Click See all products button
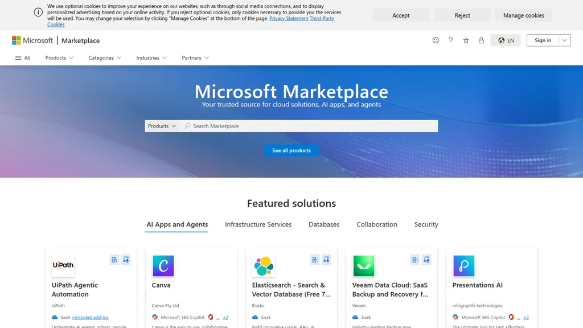Viewport: 583px width, 328px height. [x=291, y=150]
